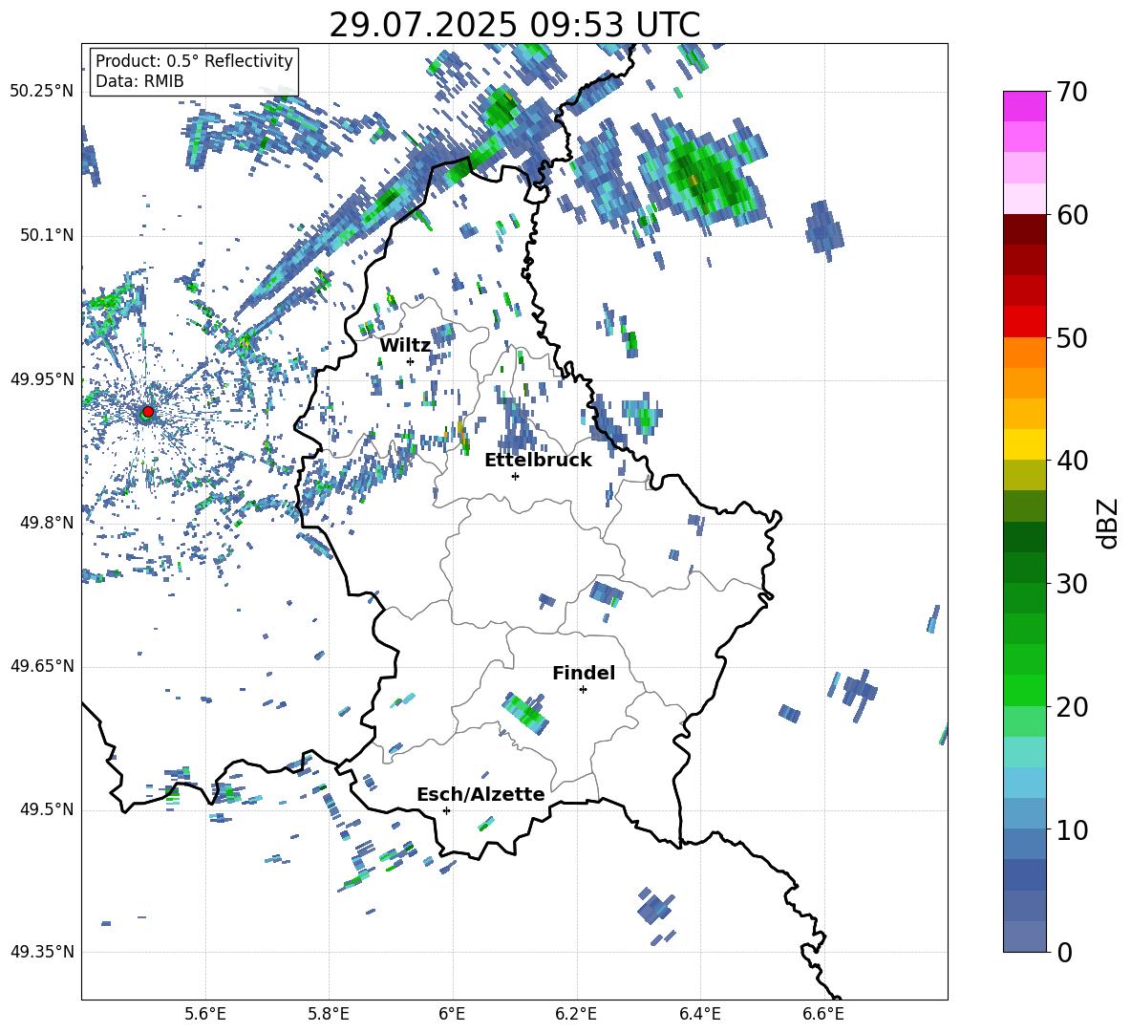Click the 5.8°E longitude label
Viewport: 1131px width, 1033px height.
coord(329,1014)
